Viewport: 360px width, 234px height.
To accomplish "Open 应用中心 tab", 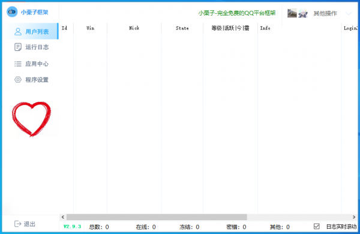I will 31,64.
